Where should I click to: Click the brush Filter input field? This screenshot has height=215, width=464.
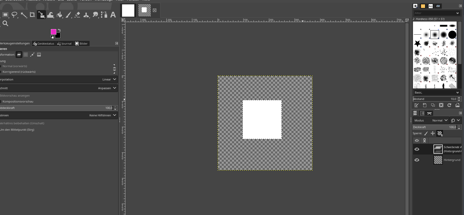(x=435, y=13)
